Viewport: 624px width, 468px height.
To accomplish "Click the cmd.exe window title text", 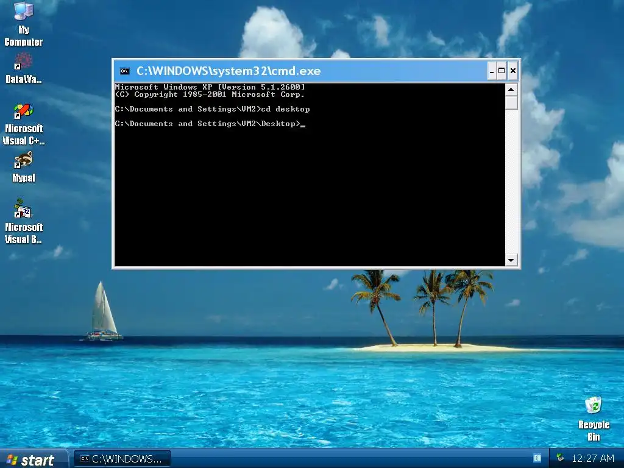I will pos(229,71).
